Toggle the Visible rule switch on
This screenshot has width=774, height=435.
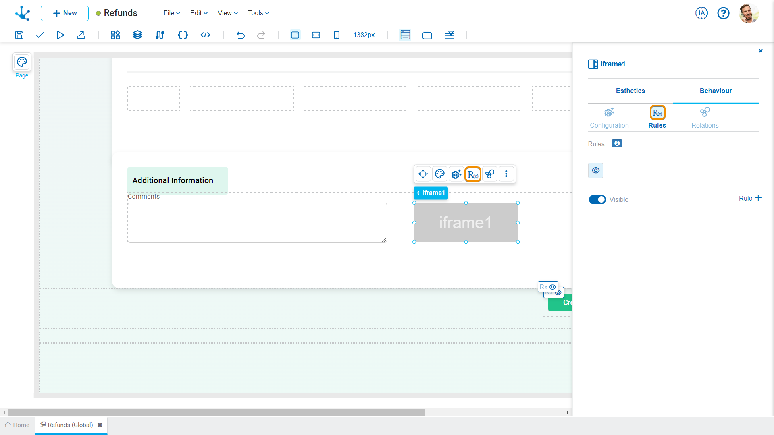[597, 199]
